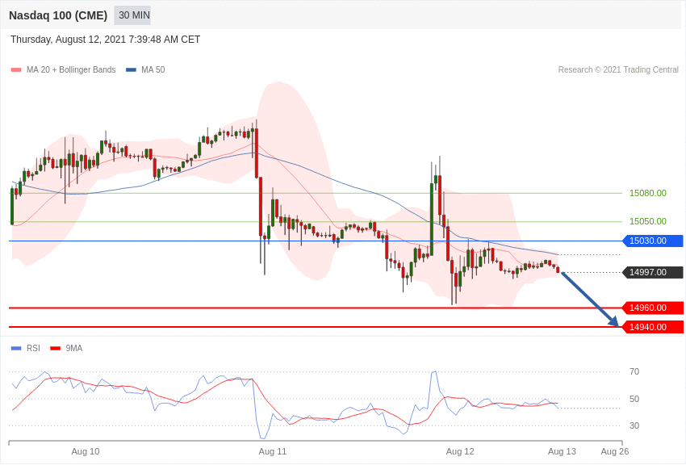Screen dimensions: 686x465
Task: Click the 15080.00 resistance level label
Action: [647, 193]
